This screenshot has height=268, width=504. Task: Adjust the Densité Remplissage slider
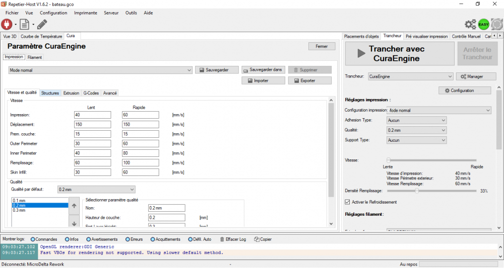(x=417, y=191)
